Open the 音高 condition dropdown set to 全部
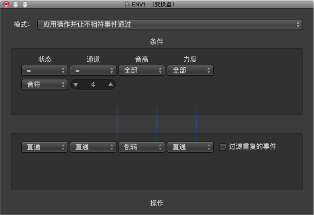314x215 pixels. tap(142, 71)
